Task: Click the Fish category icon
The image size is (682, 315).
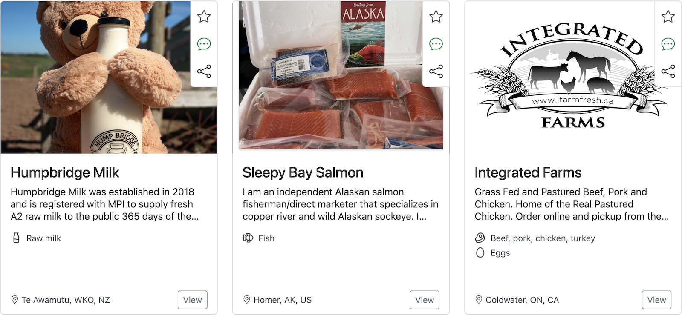Action: (x=247, y=238)
